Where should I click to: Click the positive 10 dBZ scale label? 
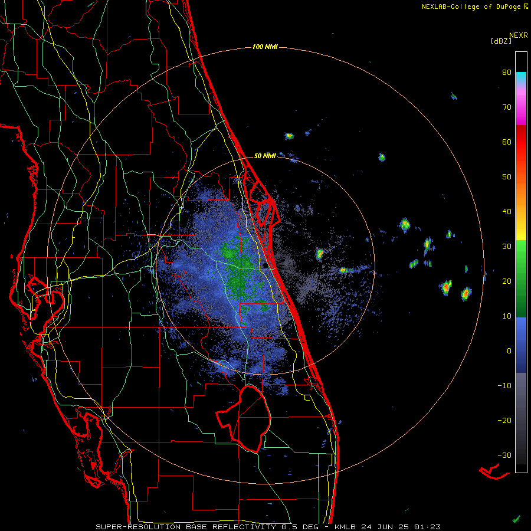coord(507,316)
